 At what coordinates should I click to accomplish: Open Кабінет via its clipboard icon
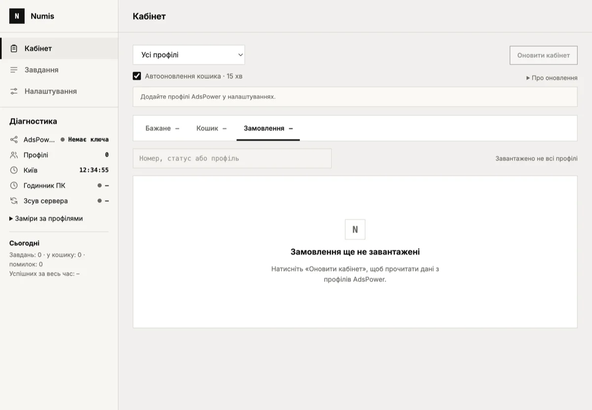tap(14, 48)
